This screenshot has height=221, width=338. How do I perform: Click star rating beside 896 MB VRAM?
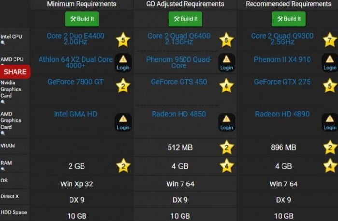330,147
